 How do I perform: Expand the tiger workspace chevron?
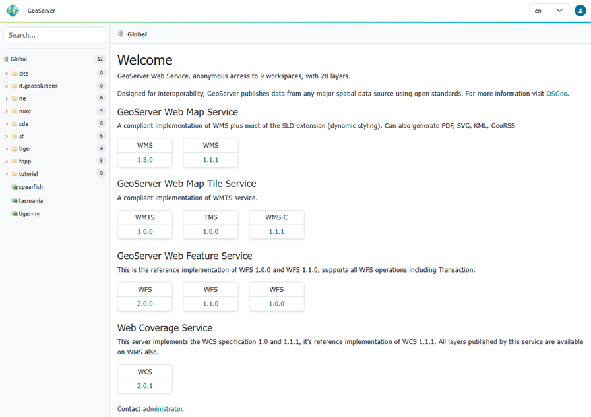[x=7, y=149]
